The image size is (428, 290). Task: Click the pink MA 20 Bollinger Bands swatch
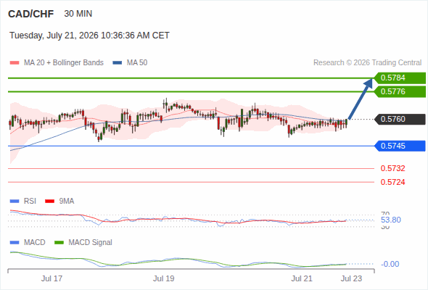click(x=15, y=63)
